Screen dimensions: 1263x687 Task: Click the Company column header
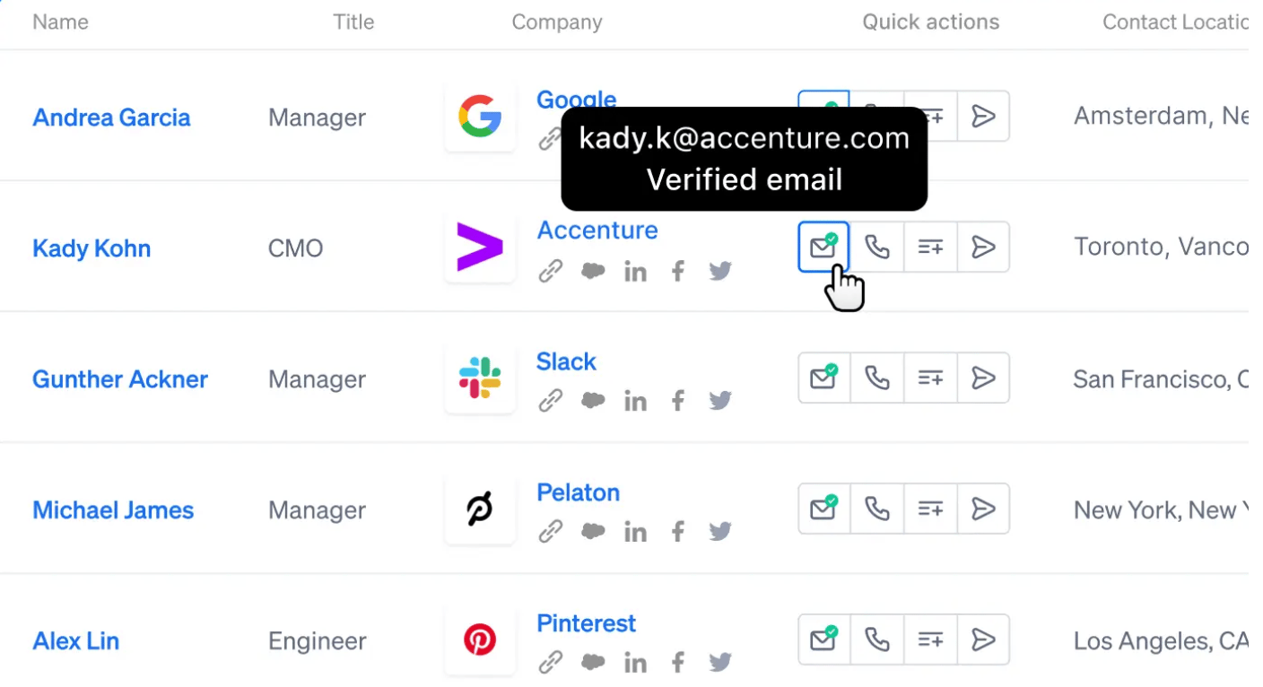tap(557, 22)
